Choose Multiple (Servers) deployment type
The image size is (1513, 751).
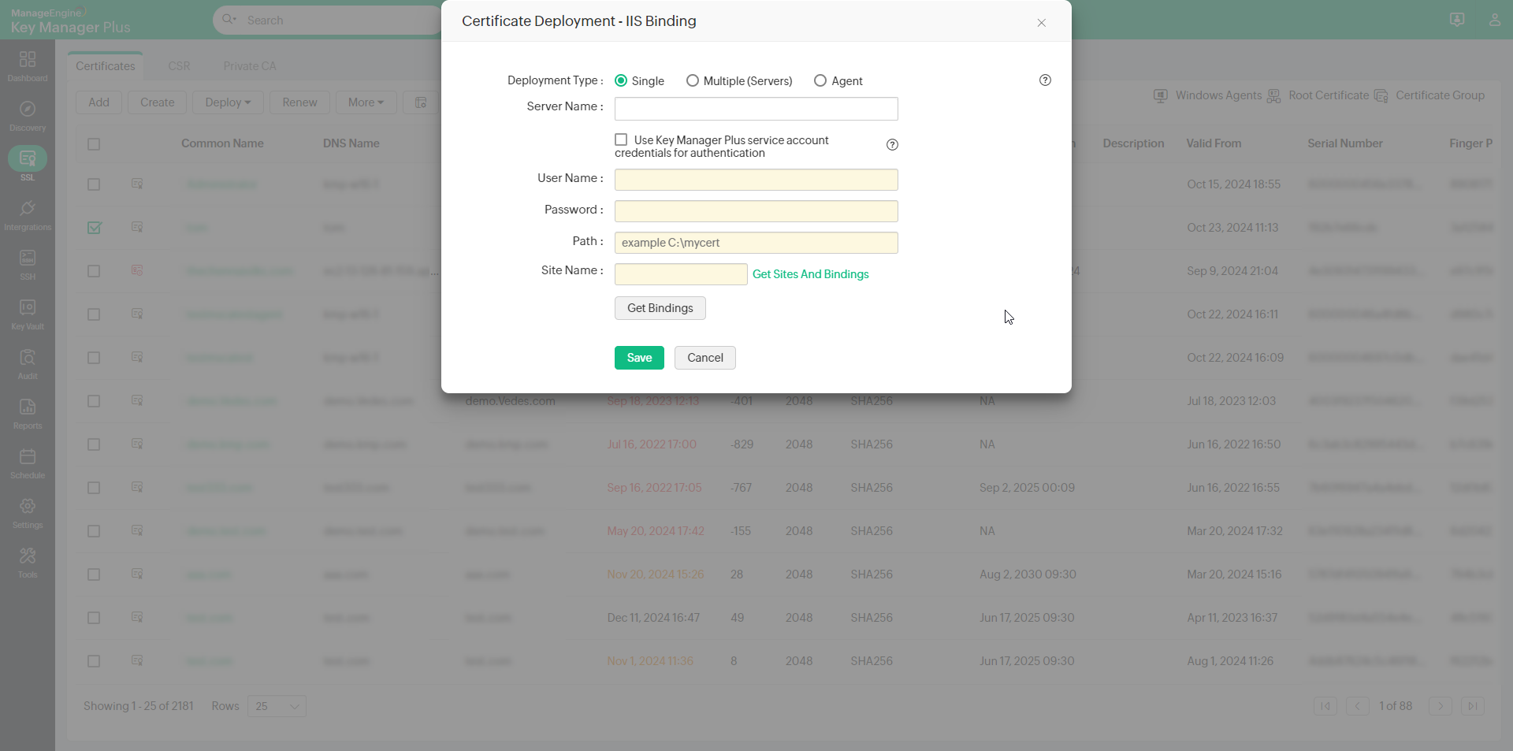(693, 80)
